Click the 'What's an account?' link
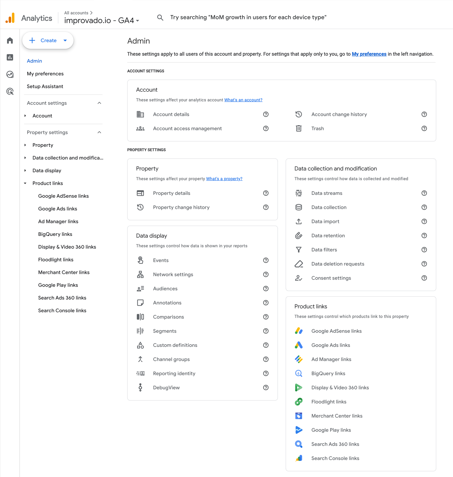 pyautogui.click(x=243, y=100)
